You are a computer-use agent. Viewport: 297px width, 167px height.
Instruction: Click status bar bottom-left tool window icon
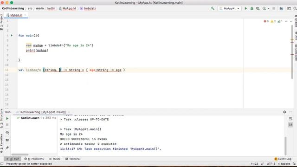(2, 164)
